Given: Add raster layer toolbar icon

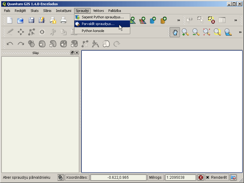Looking at the screenshot, I should 143,20.
